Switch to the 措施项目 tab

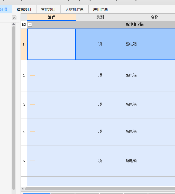24,9
